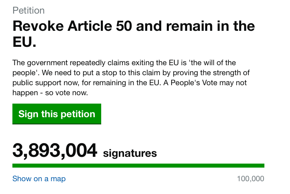Click the 100,000 signature target label
This screenshot has width=290, height=194.
pos(250,179)
